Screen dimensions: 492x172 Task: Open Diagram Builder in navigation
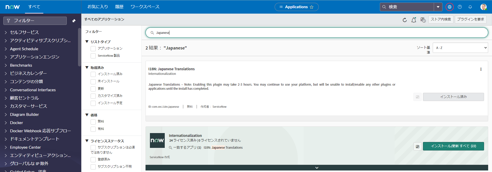pyautogui.click(x=24, y=115)
